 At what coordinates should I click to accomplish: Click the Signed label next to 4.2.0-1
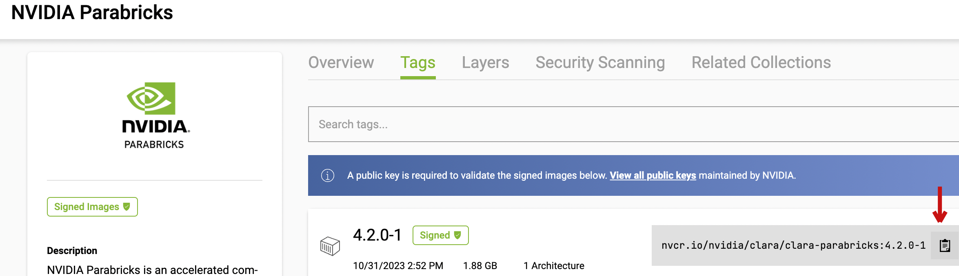point(435,235)
